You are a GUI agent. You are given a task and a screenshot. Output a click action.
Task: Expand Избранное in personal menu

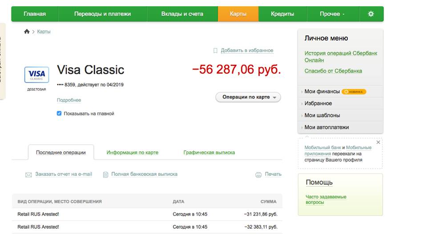pyautogui.click(x=318, y=103)
